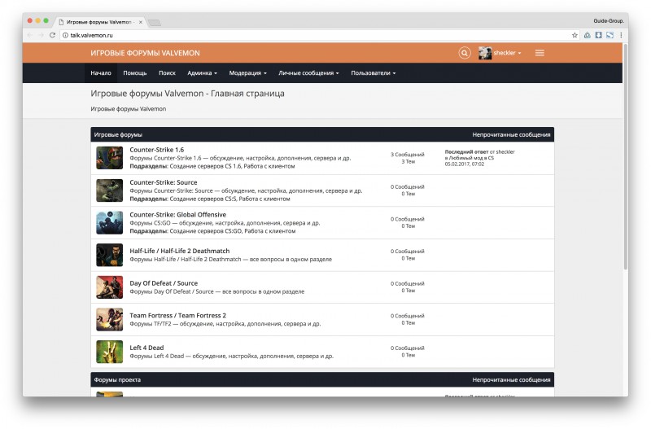Image resolution: width=651 pixels, height=429 pixels.
Task: Open the Global Offensive forum thumbnail
Action: (110, 222)
